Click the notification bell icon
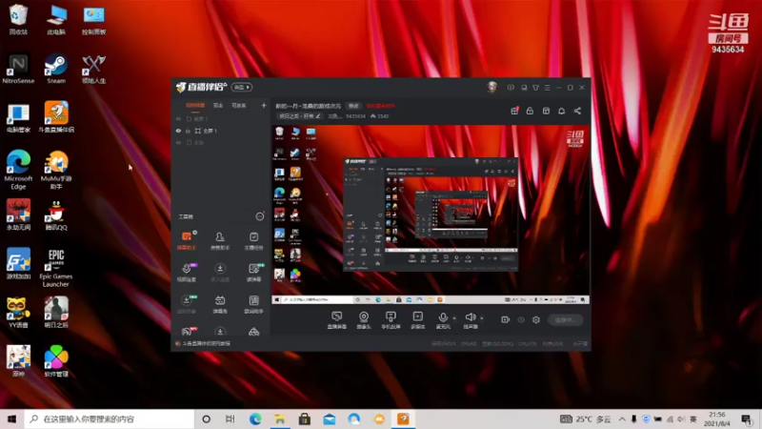Screen dimensions: 762x429 coord(561,111)
